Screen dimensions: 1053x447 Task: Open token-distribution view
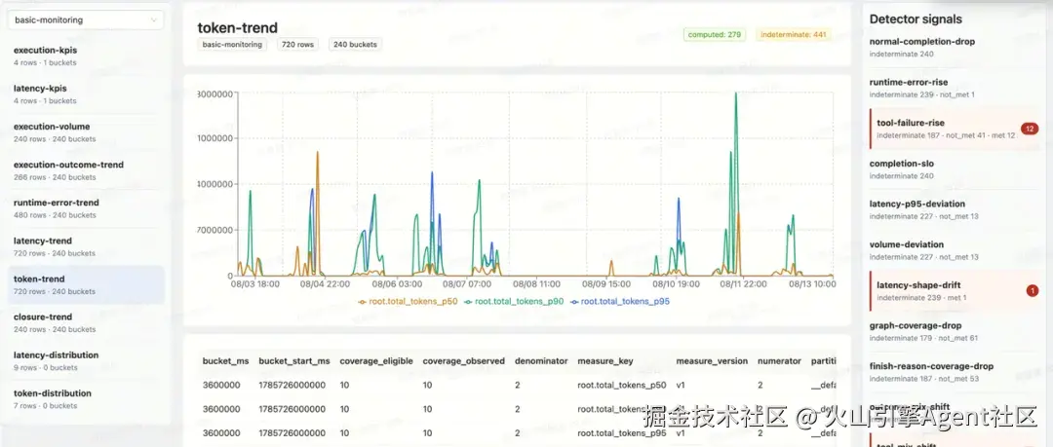(85, 398)
